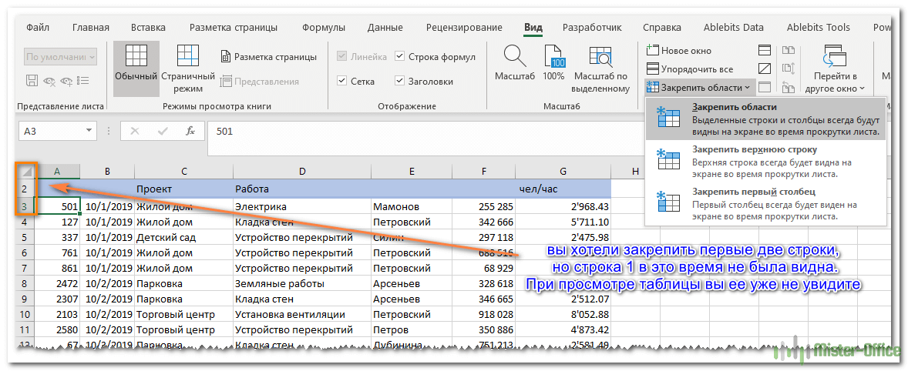Click the Insert Function fx icon

190,132
